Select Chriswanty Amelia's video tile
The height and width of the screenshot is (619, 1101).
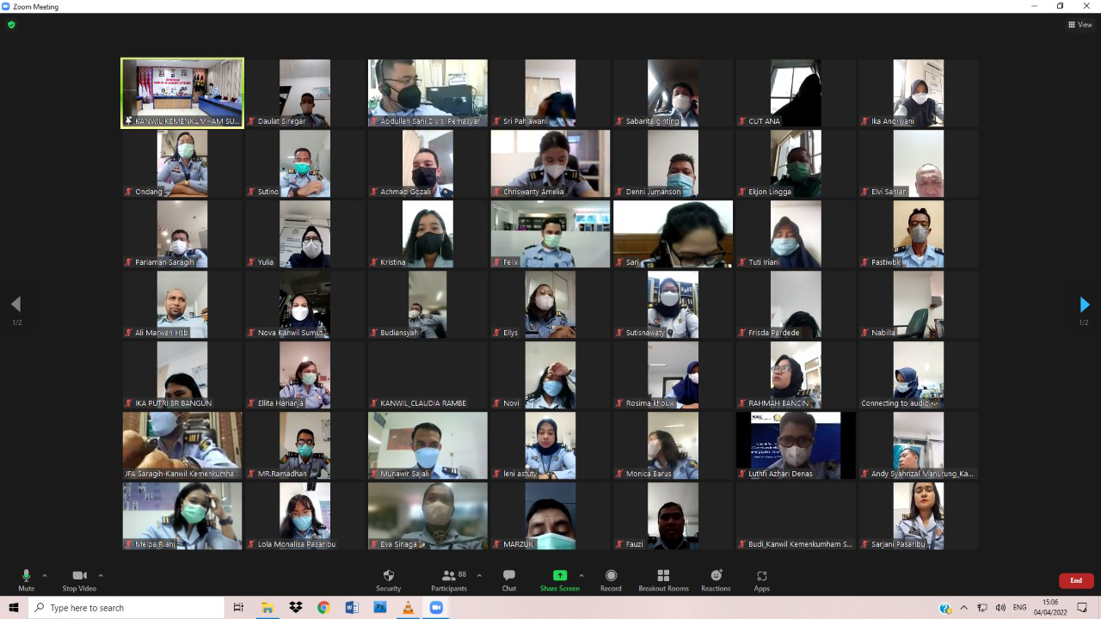click(550, 163)
